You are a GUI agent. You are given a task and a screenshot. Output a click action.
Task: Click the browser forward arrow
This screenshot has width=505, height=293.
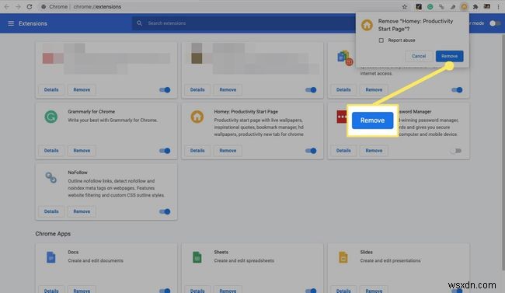[18, 6]
